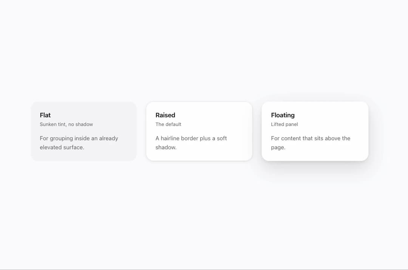The height and width of the screenshot is (270, 408).
Task: Click the Floating card heading
Action: point(283,115)
